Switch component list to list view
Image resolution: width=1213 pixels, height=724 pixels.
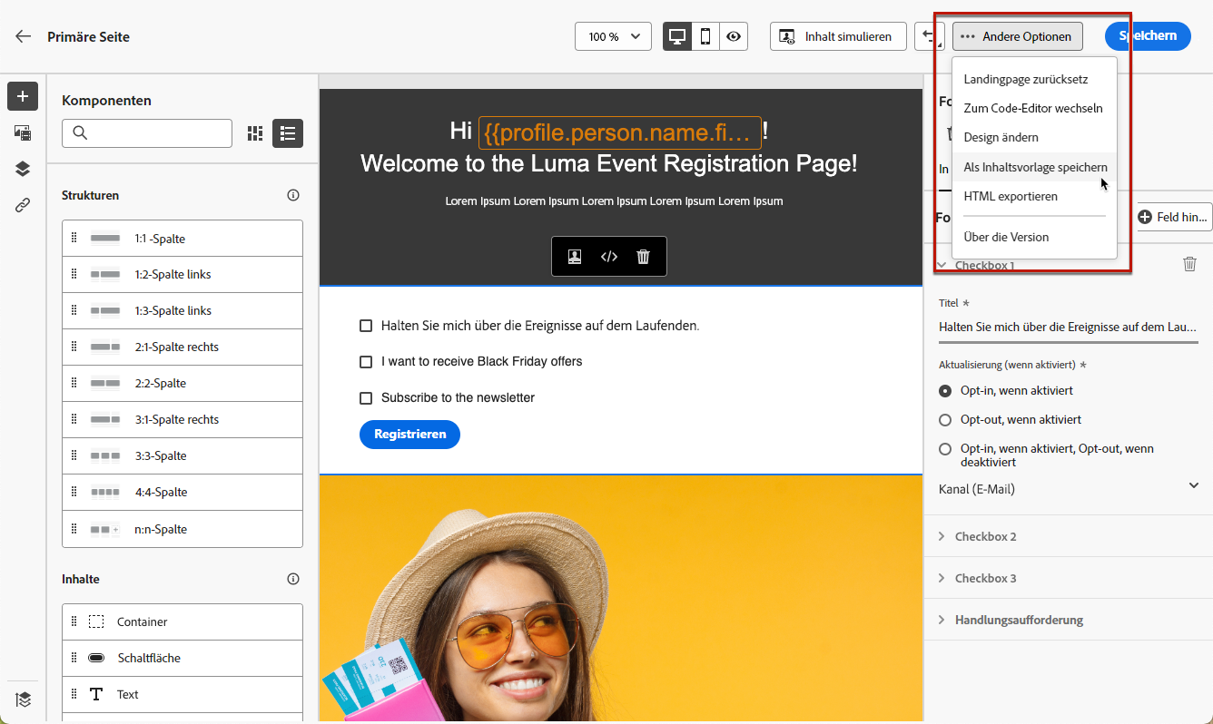[288, 133]
